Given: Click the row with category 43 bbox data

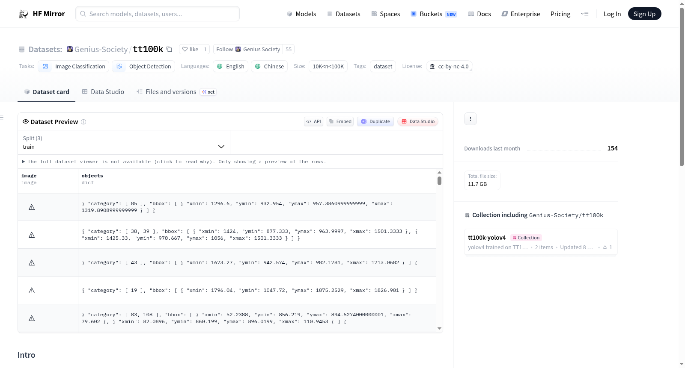Looking at the screenshot, I should (227, 262).
